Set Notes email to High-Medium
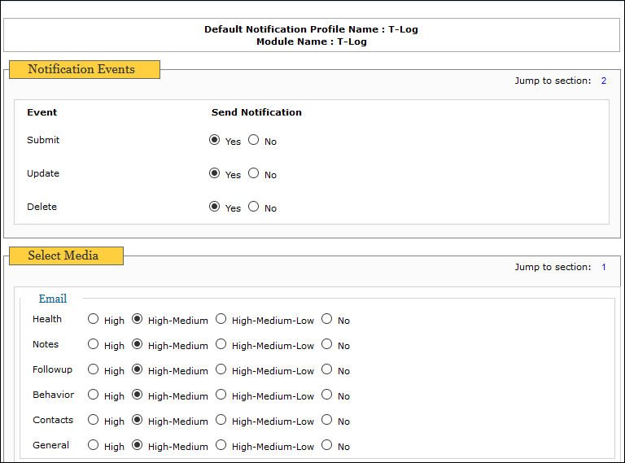Screen dimensions: 625x463 coord(137,344)
